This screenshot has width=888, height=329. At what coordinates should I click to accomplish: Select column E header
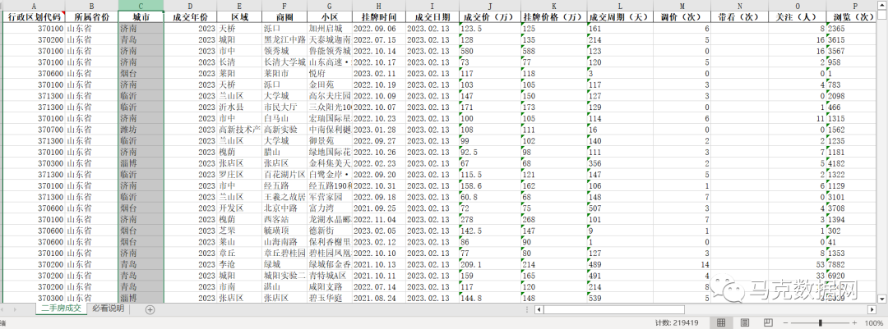pos(239,5)
